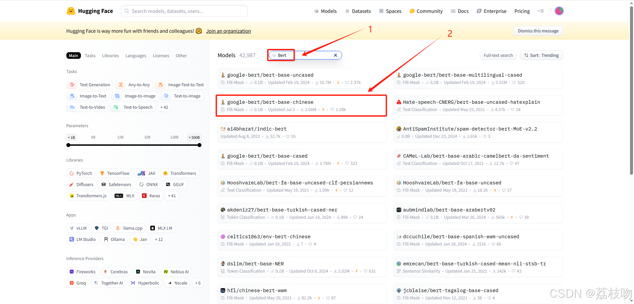Click the right handle of parameters slider
The image size is (634, 304).
(x=199, y=145)
